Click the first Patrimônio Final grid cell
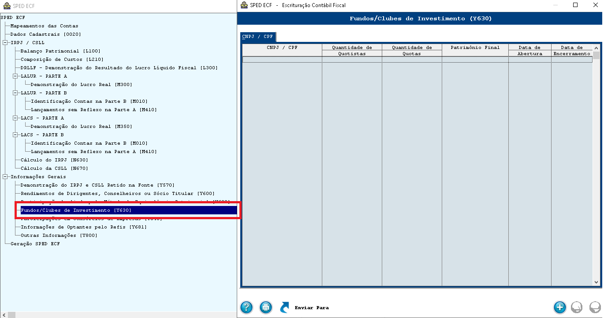 (x=475, y=60)
